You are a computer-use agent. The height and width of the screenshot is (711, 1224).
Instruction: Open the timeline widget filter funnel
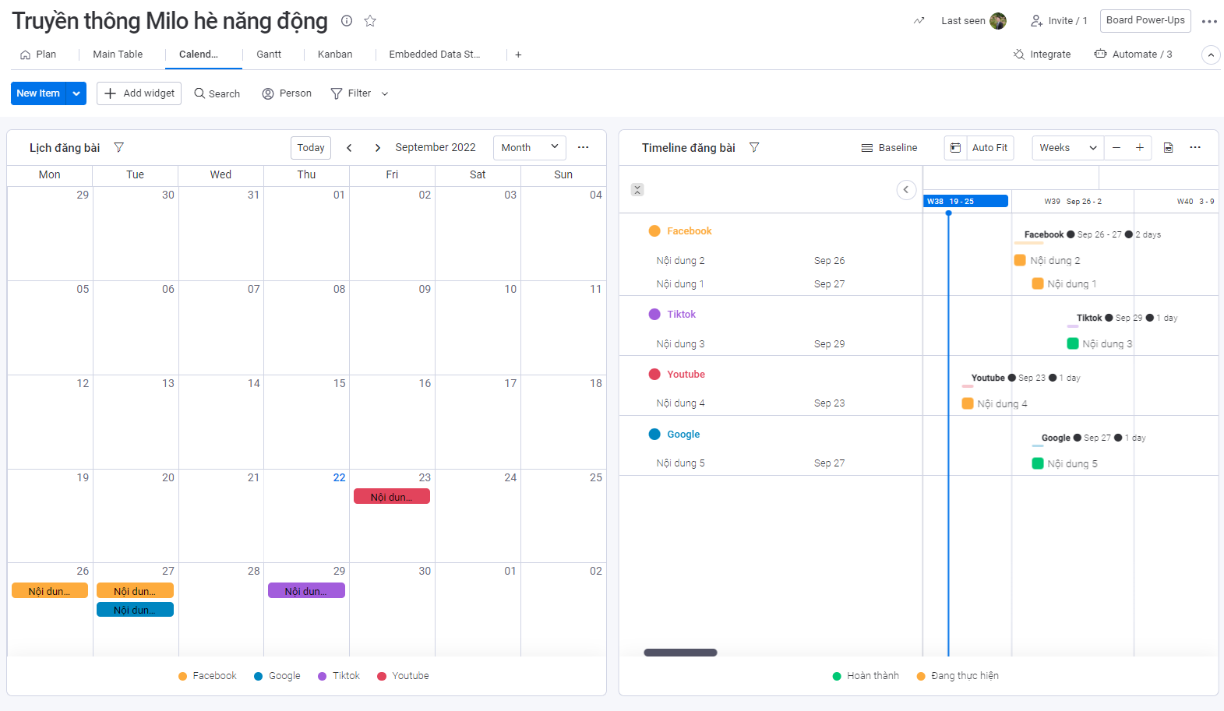(x=754, y=147)
